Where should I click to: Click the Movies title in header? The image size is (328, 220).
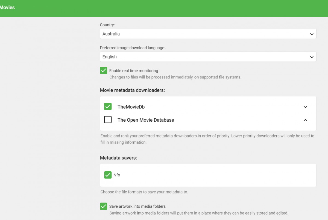pyautogui.click(x=7, y=8)
